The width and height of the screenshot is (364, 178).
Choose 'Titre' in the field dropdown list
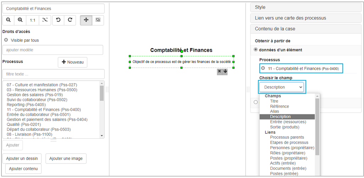coord(274,101)
